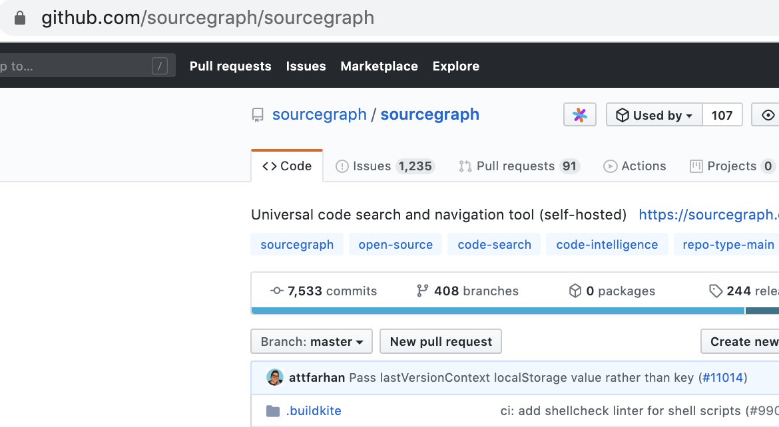Select the code-search topic tag
Image resolution: width=779 pixels, height=427 pixels.
click(x=495, y=245)
